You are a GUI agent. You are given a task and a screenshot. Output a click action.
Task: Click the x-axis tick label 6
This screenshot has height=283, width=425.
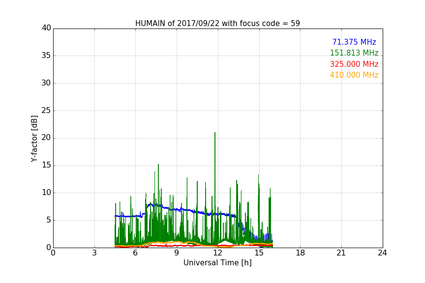pyautogui.click(x=135, y=253)
